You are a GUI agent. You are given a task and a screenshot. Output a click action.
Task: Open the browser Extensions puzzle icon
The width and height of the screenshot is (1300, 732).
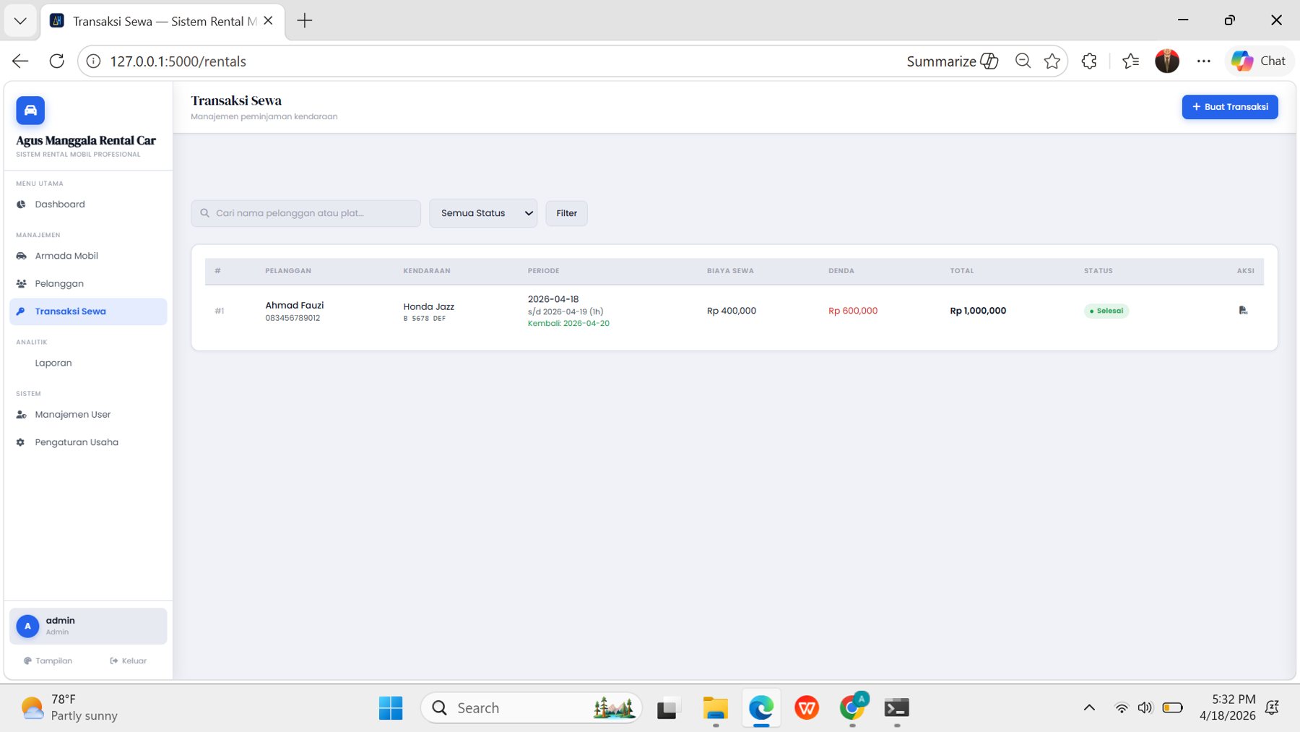click(x=1089, y=61)
